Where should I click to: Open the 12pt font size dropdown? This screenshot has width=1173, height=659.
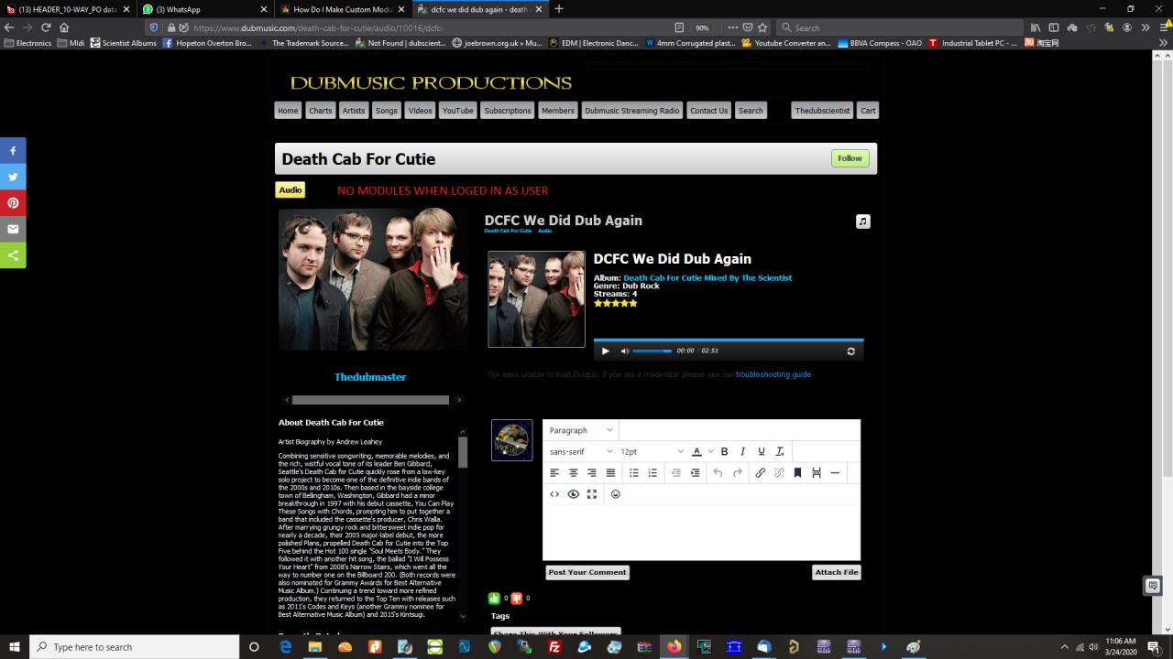(x=652, y=451)
